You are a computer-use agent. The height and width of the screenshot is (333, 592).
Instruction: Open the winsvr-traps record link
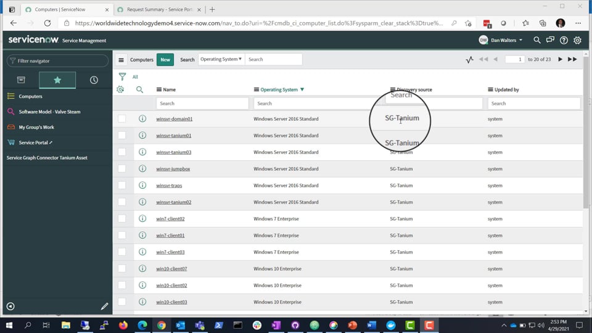(169, 186)
